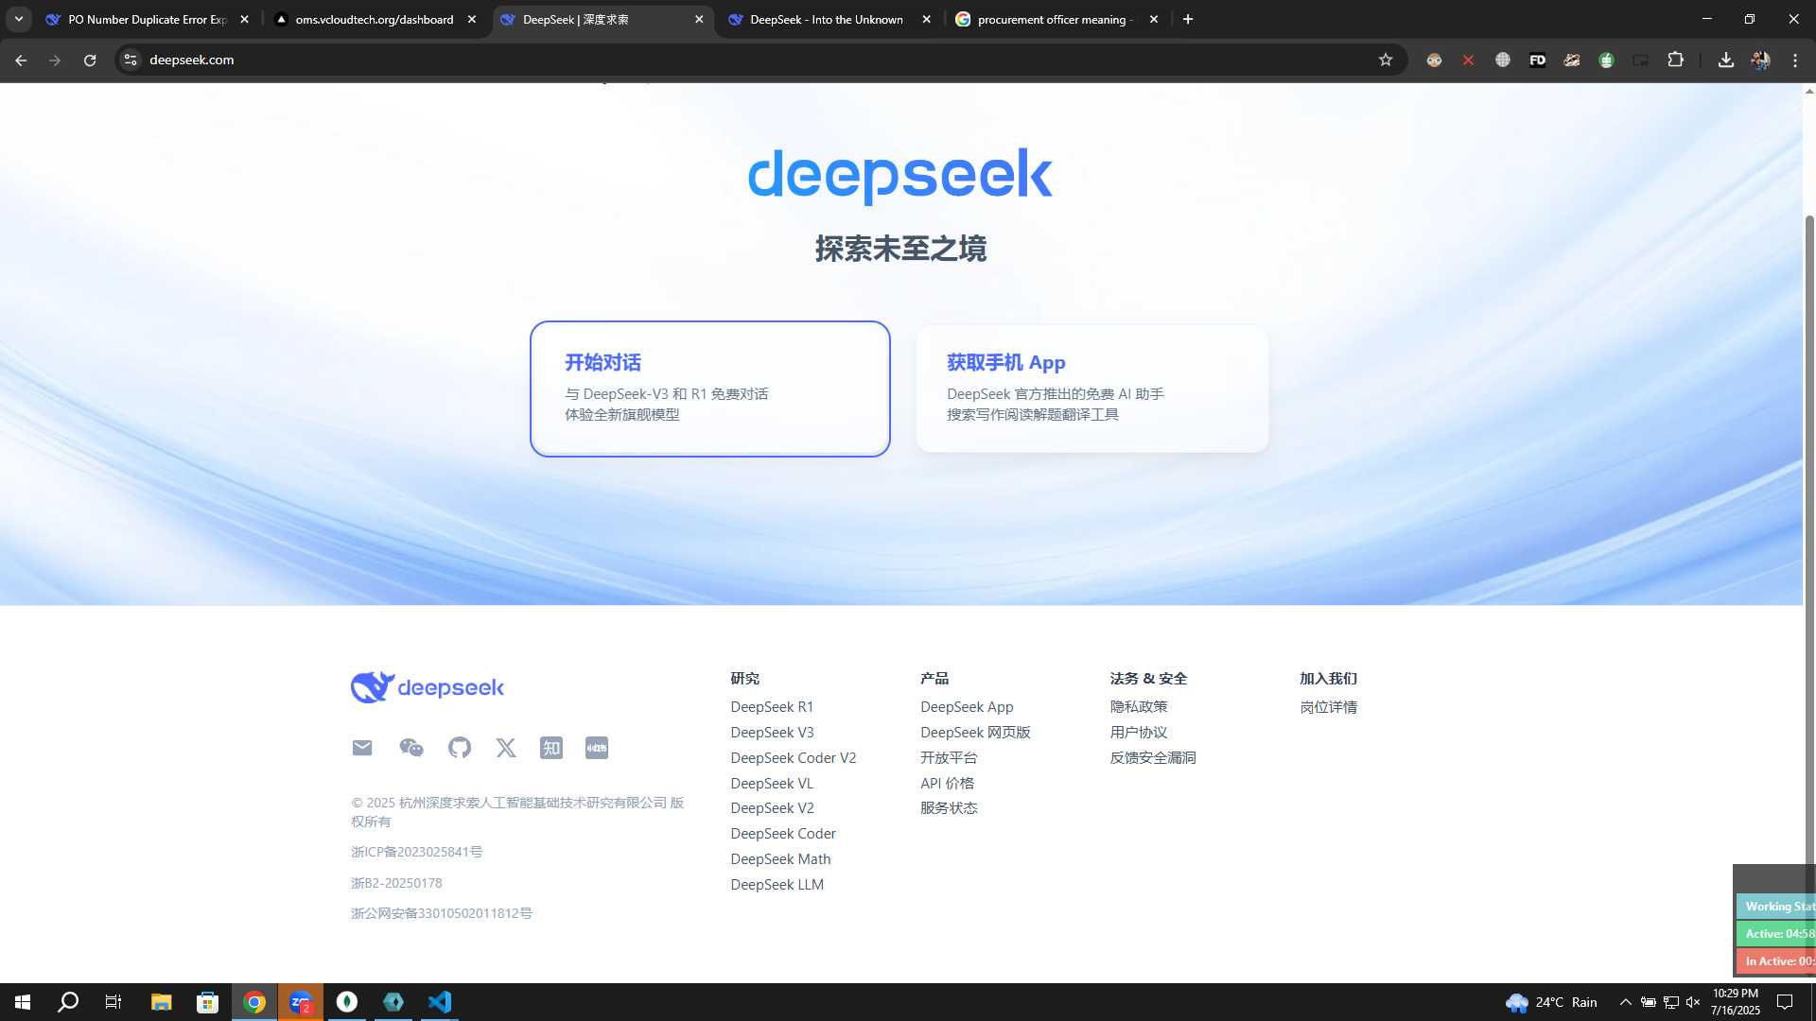Expand the tab search dropdown arrow

pyautogui.click(x=19, y=19)
